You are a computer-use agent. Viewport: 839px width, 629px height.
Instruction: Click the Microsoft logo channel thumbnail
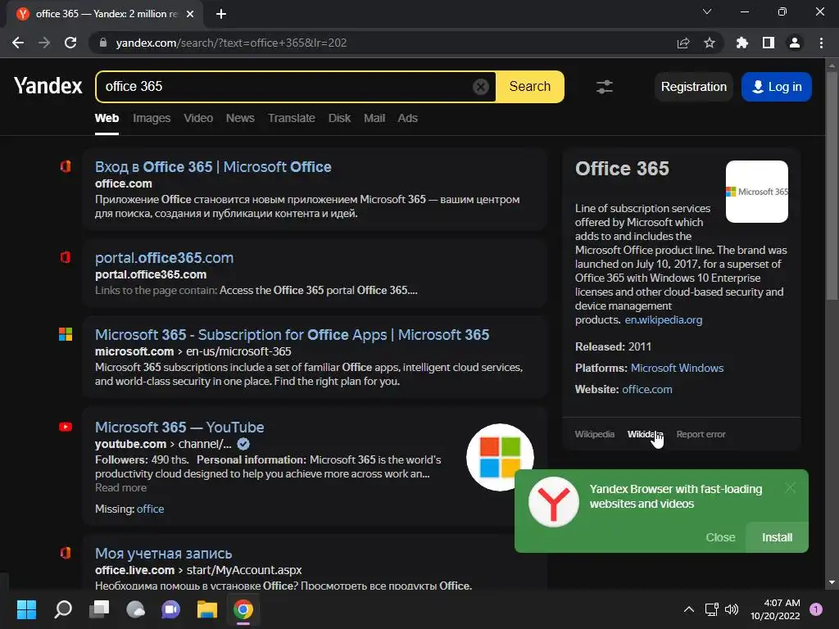pos(500,457)
